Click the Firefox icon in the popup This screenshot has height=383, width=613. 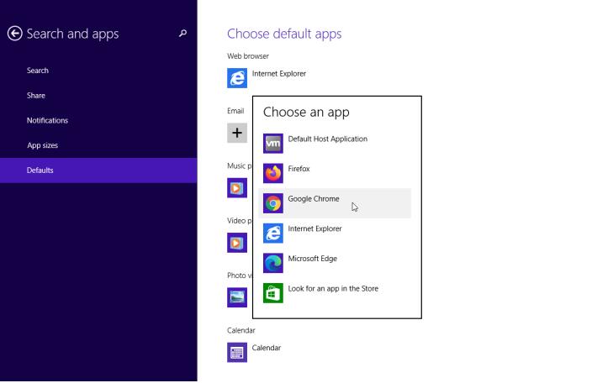[x=273, y=173]
